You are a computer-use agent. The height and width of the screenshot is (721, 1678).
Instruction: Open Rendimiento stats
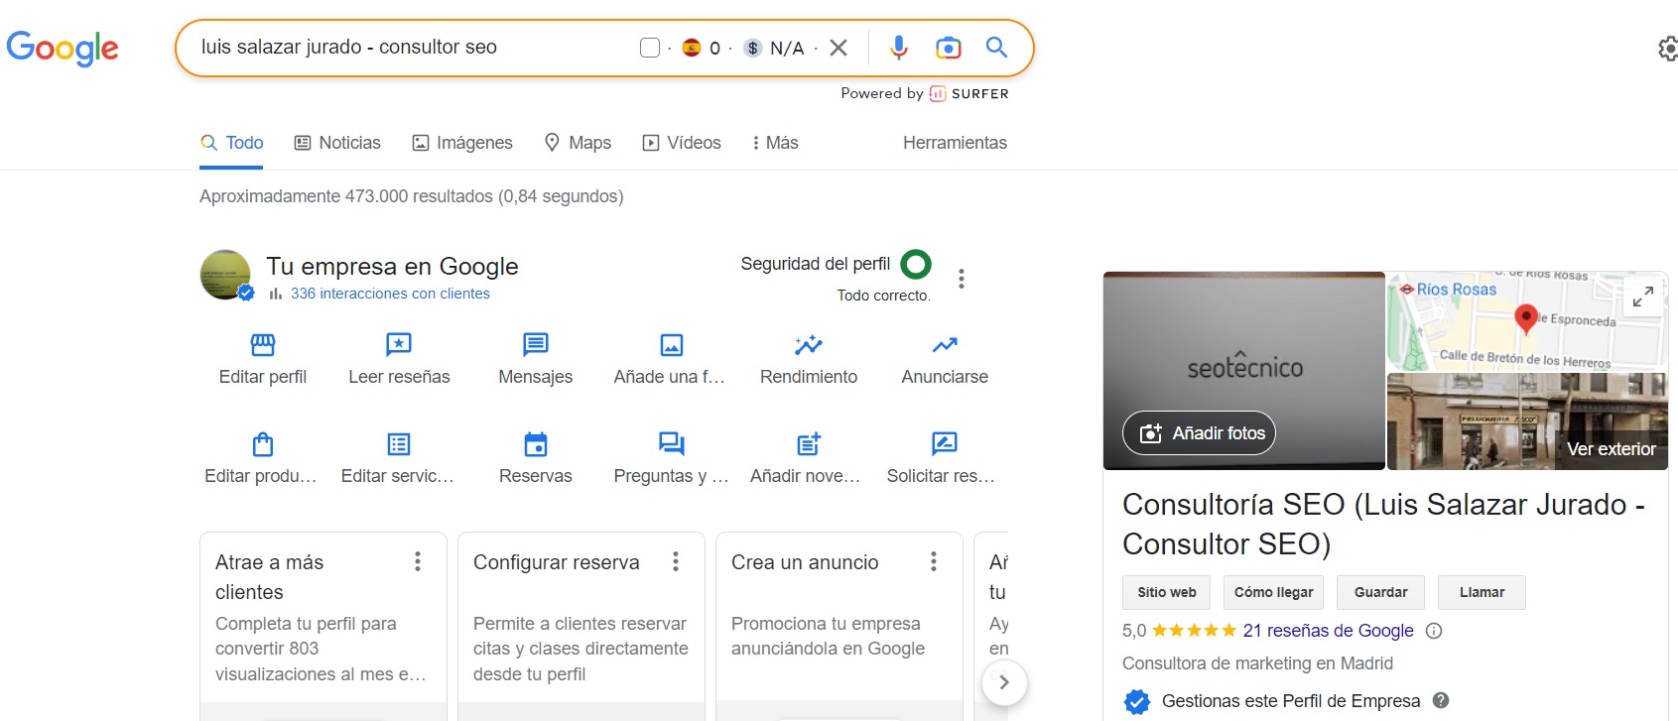(x=809, y=359)
